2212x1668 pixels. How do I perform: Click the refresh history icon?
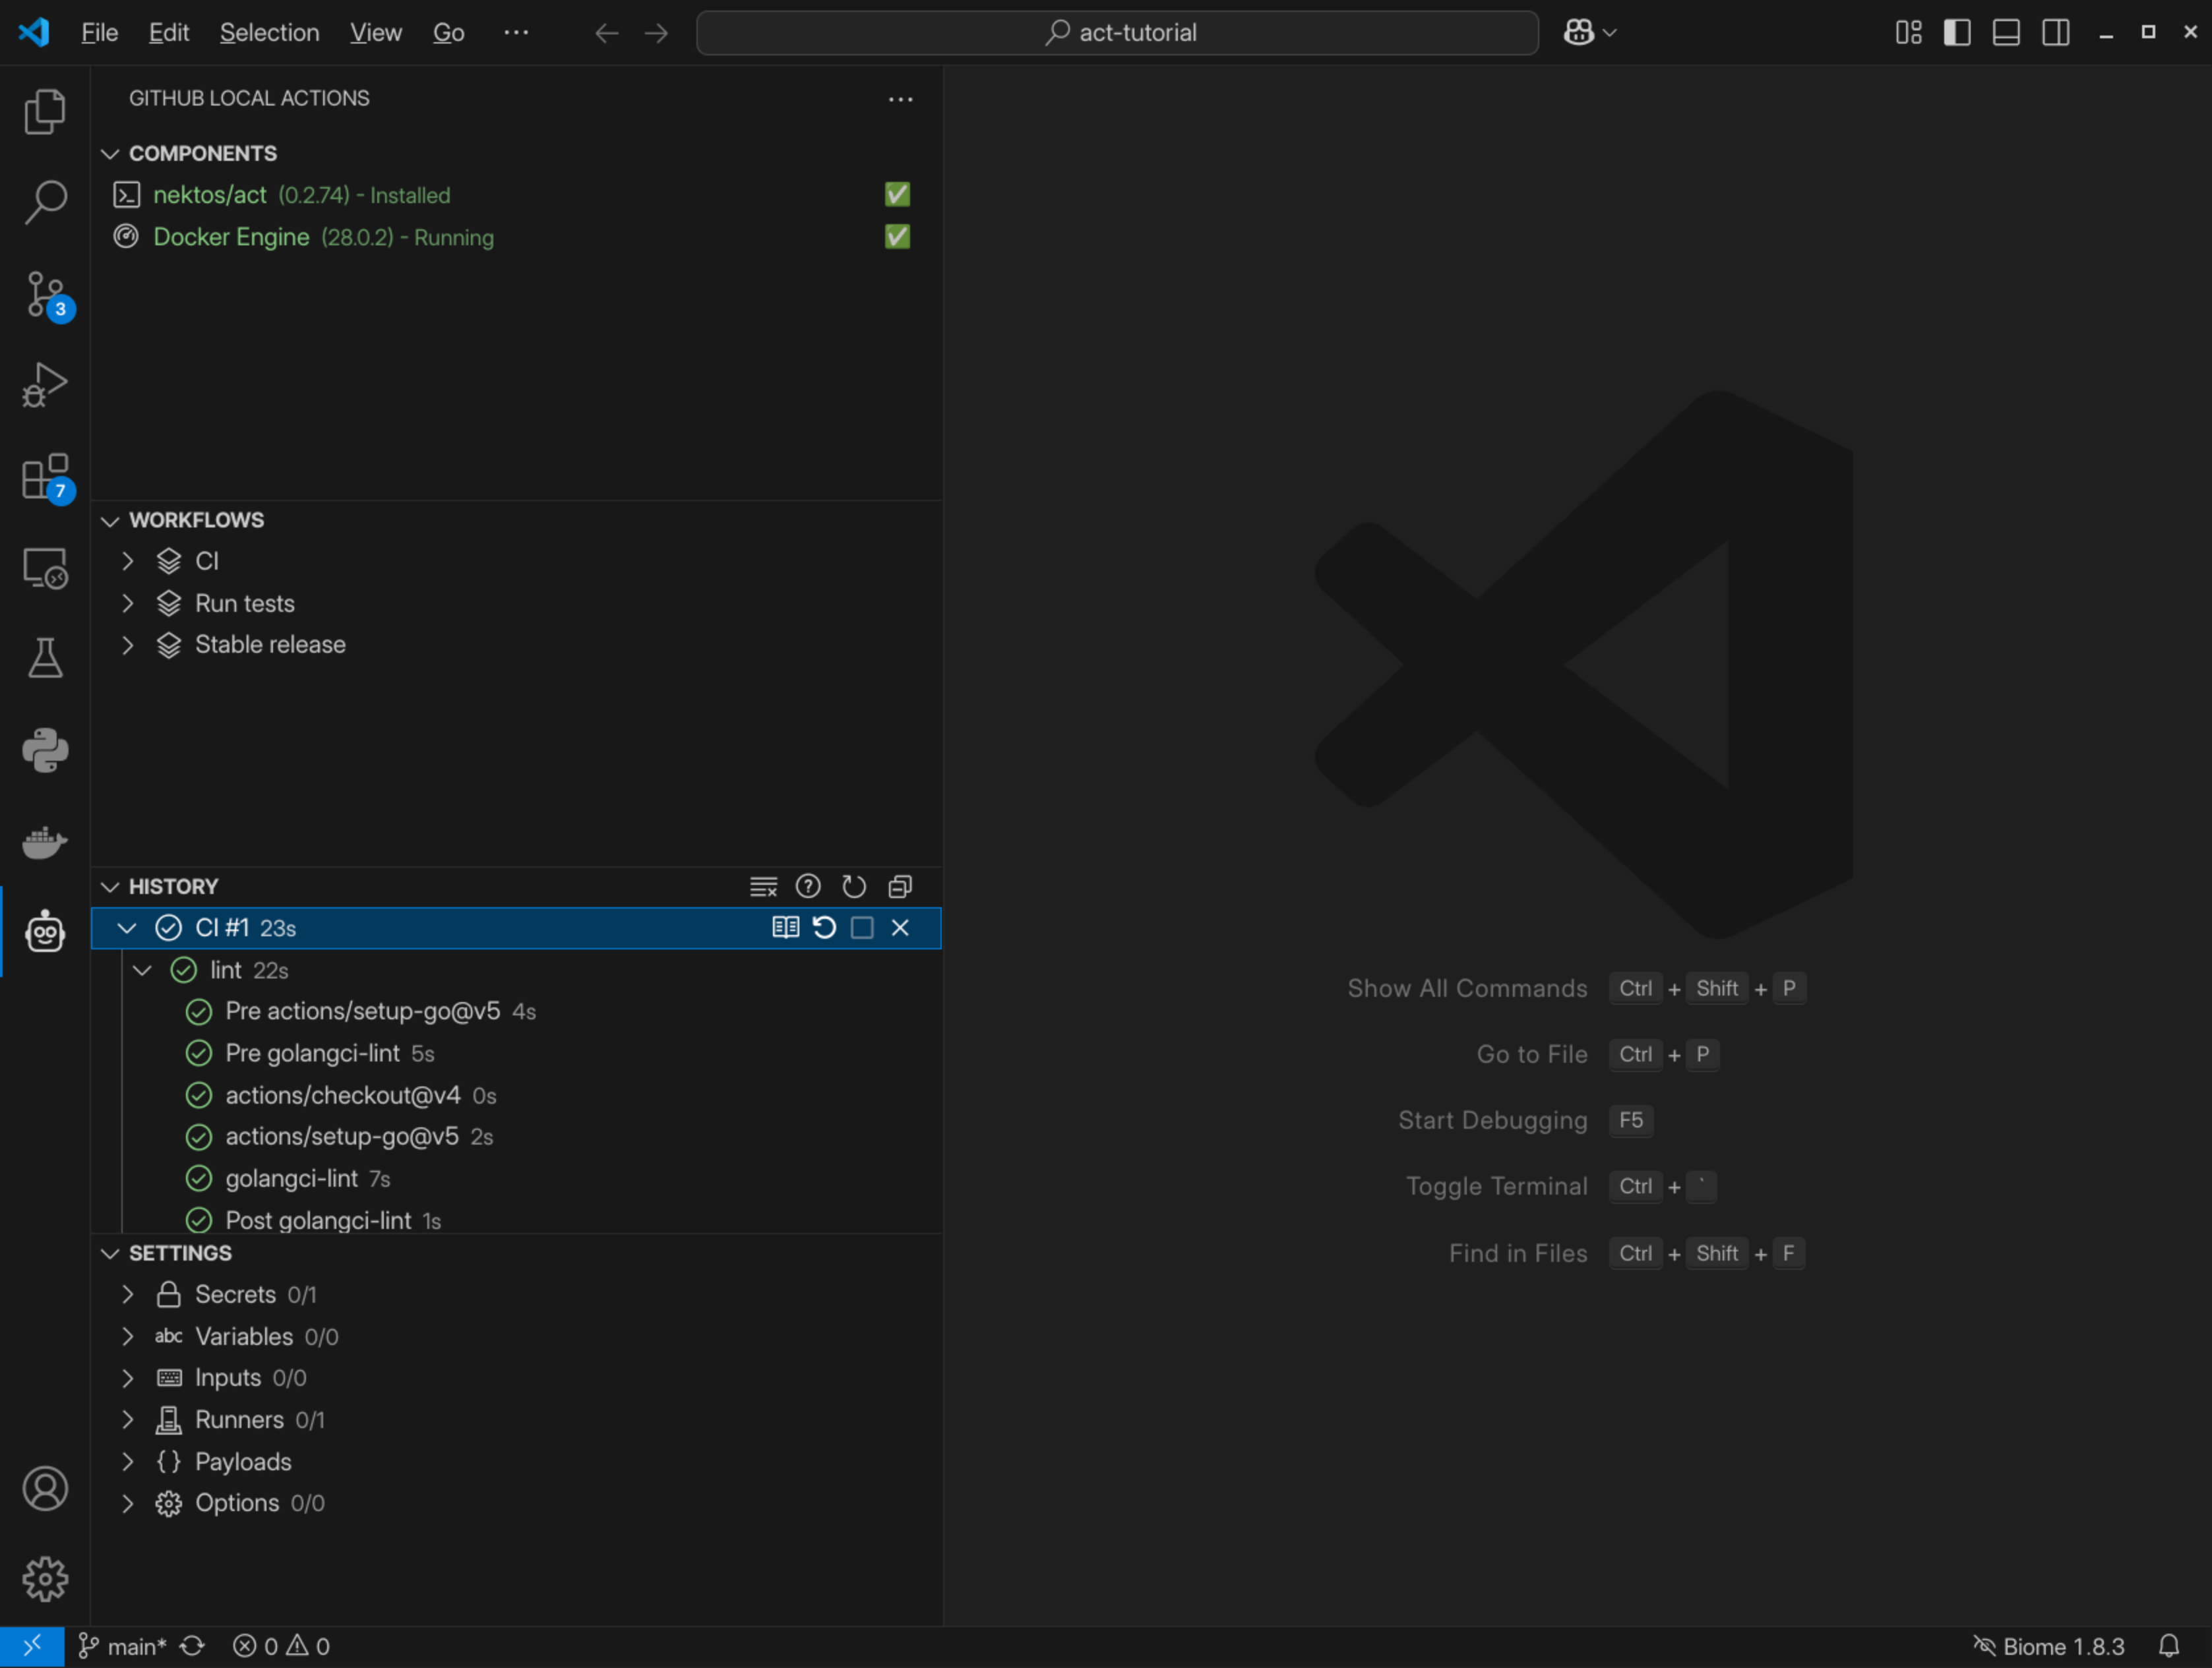coord(854,887)
